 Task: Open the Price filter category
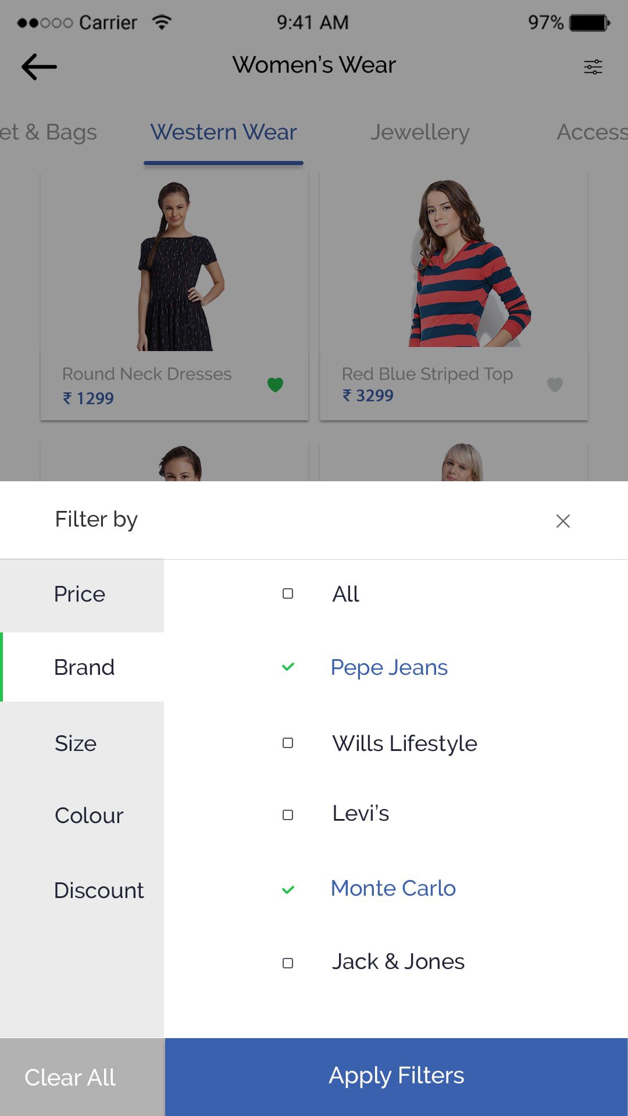82,596
